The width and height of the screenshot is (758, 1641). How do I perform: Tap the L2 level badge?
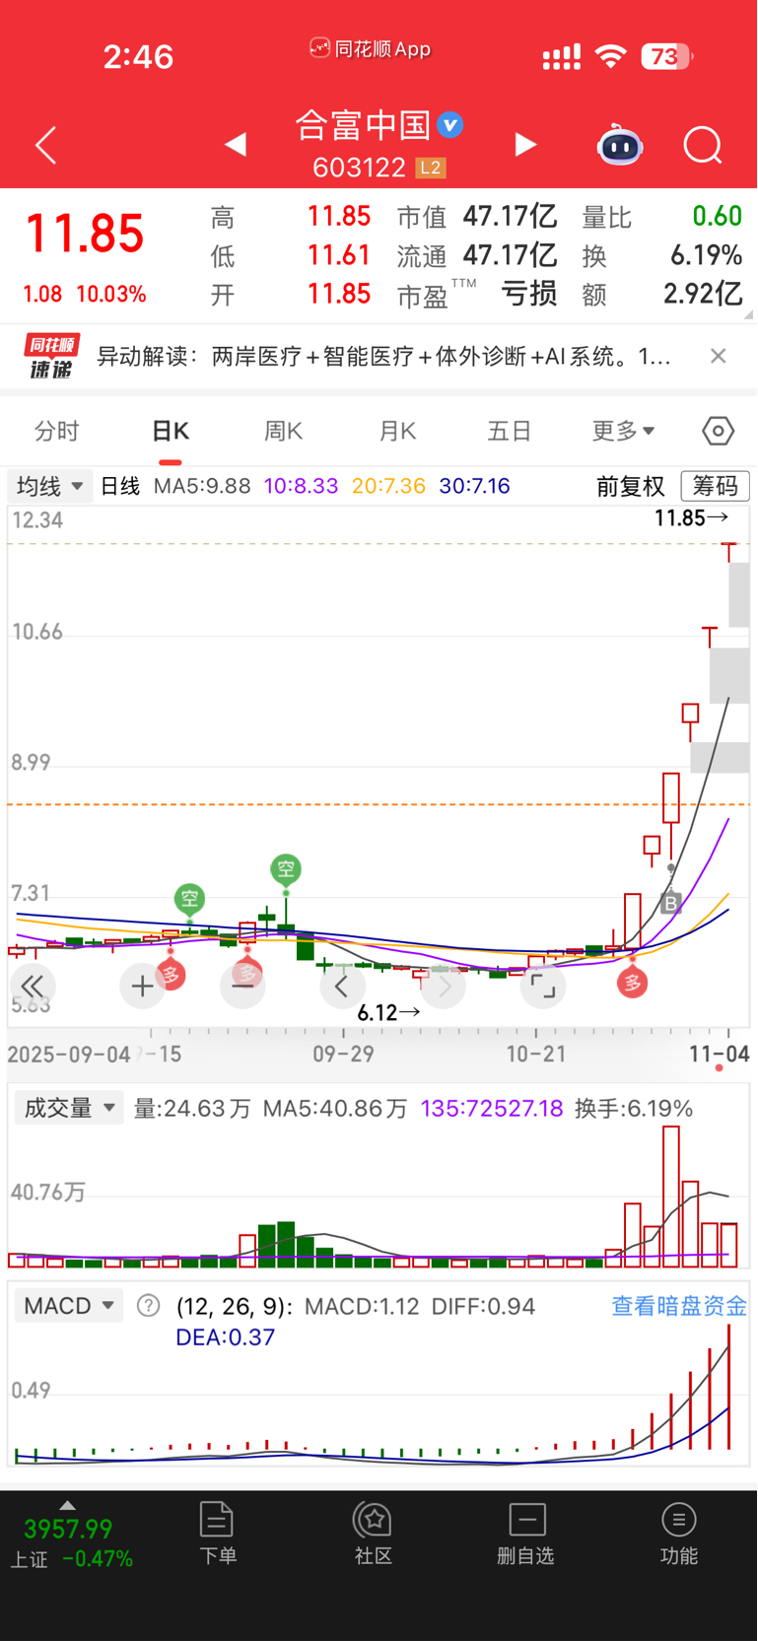point(431,168)
